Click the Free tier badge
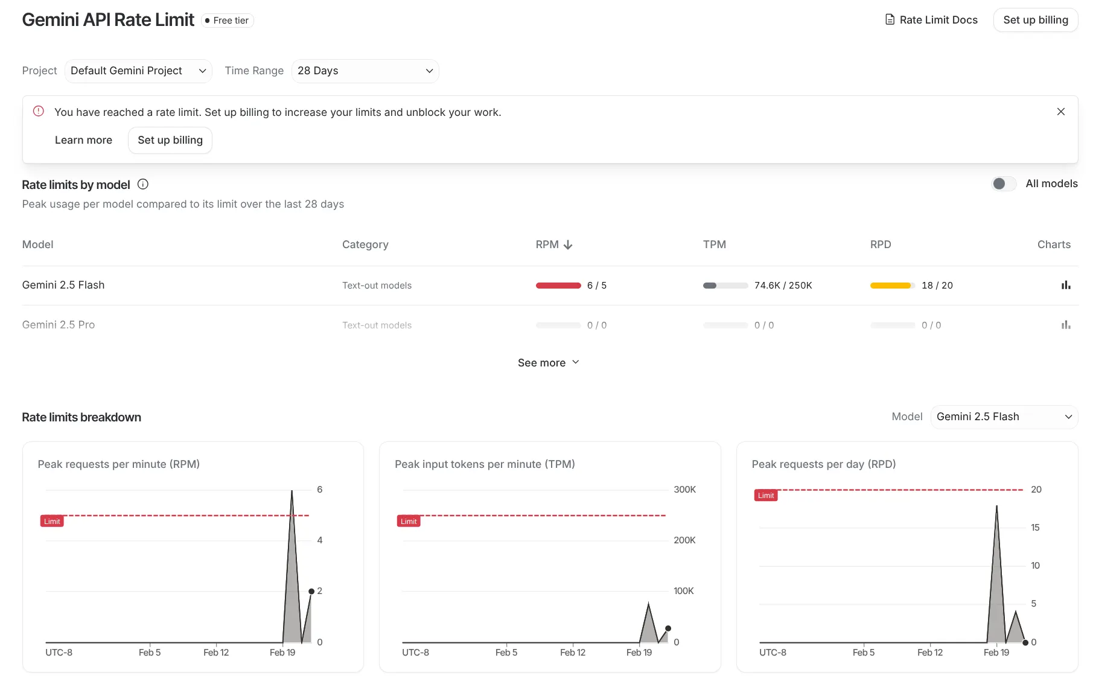This screenshot has width=1093, height=684. [x=227, y=21]
